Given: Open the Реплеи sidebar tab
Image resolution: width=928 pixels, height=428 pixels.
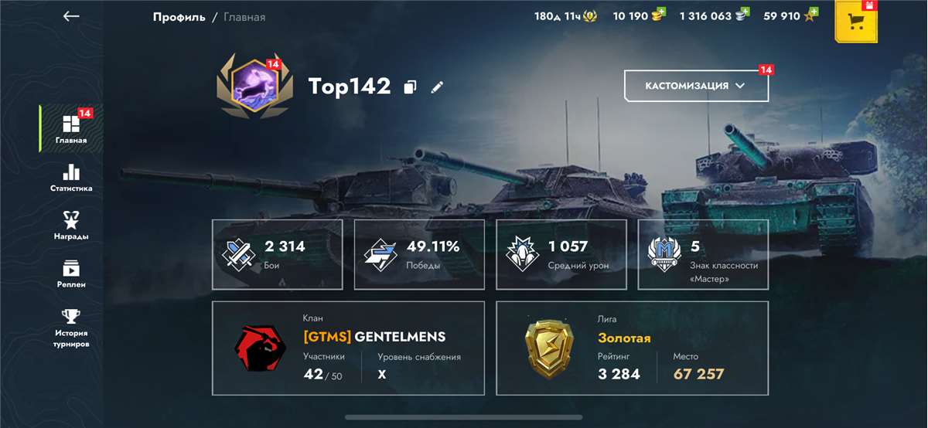Looking at the screenshot, I should tap(71, 273).
